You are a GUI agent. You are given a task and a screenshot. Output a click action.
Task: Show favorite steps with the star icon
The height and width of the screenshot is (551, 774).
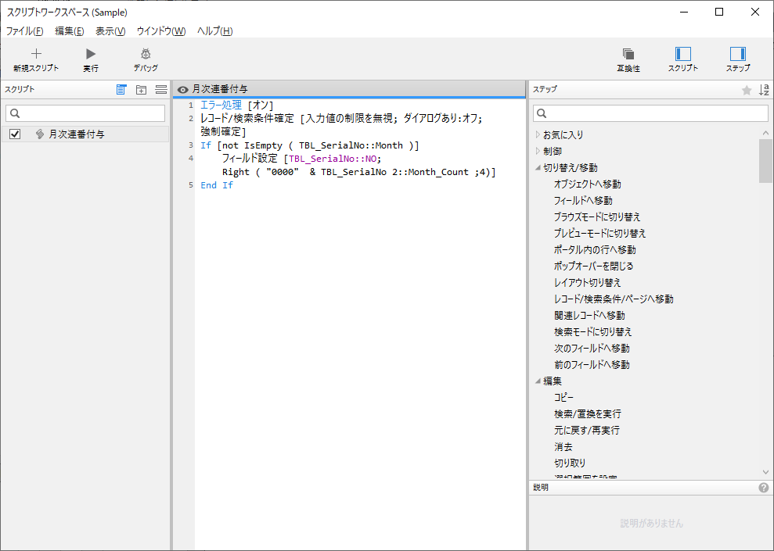pyautogui.click(x=747, y=89)
